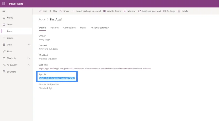The width and height of the screenshot is (219, 121).
Task: Click the Monitor icon in toolbar
Action: coord(125,11)
